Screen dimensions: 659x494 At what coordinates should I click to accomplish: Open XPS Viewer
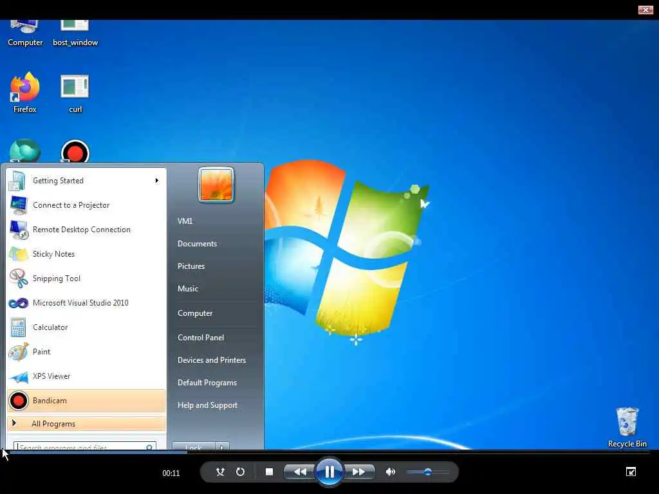tap(86, 376)
